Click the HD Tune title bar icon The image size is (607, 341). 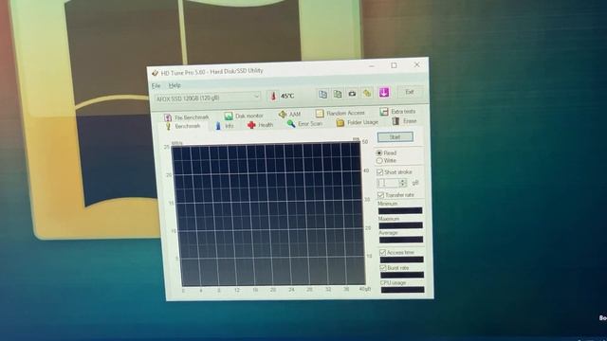(156, 73)
